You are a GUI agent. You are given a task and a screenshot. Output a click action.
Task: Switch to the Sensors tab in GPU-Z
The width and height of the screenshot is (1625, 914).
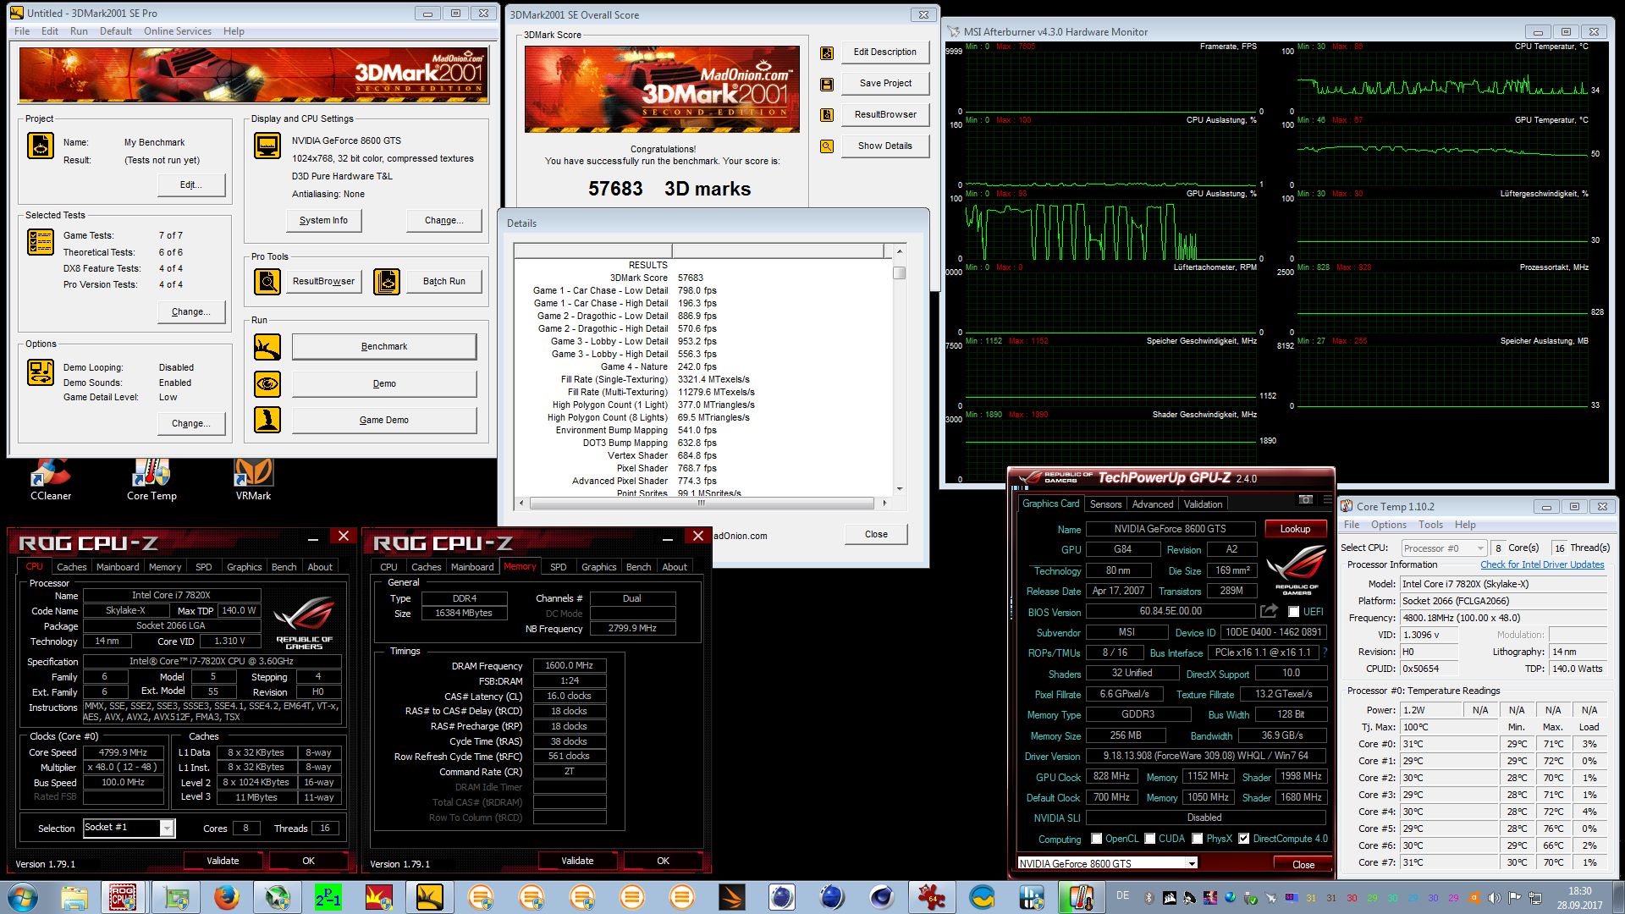point(1105,504)
